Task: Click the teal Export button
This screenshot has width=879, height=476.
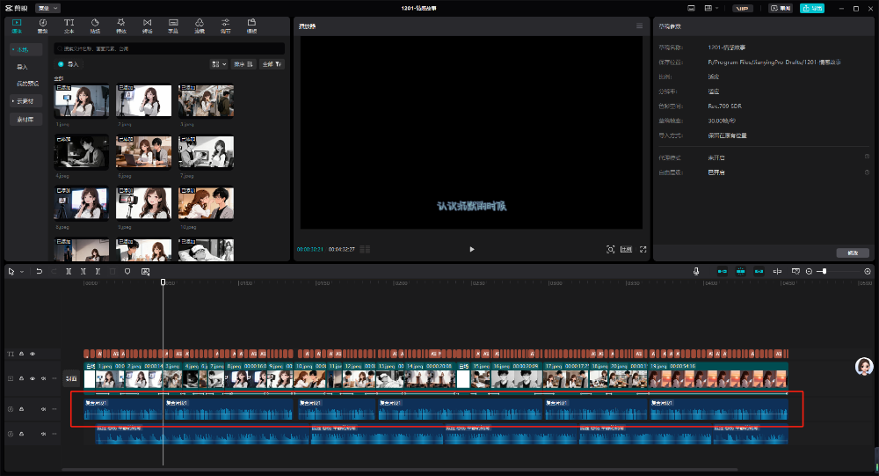Action: coord(811,8)
